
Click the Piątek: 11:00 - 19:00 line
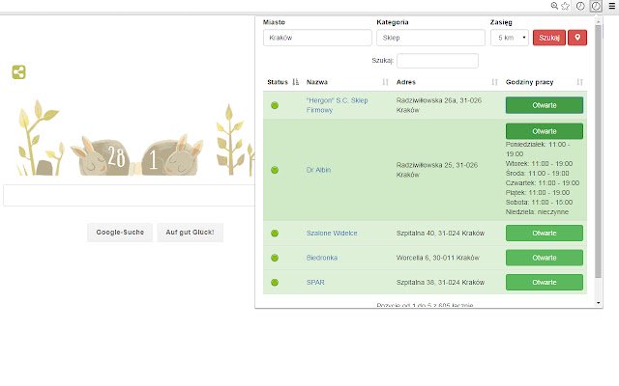538,193
